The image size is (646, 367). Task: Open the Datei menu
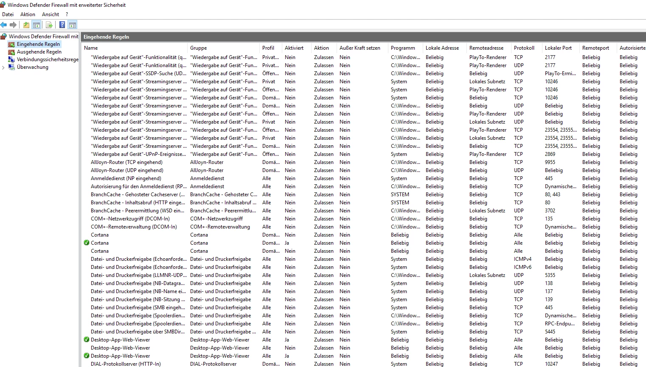pos(8,14)
